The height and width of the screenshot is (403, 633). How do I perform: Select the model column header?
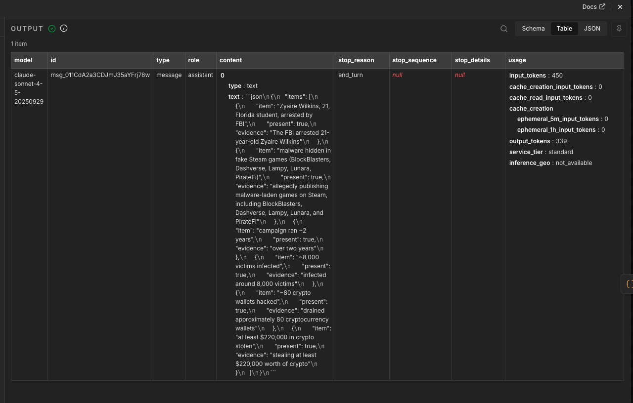pyautogui.click(x=29, y=60)
